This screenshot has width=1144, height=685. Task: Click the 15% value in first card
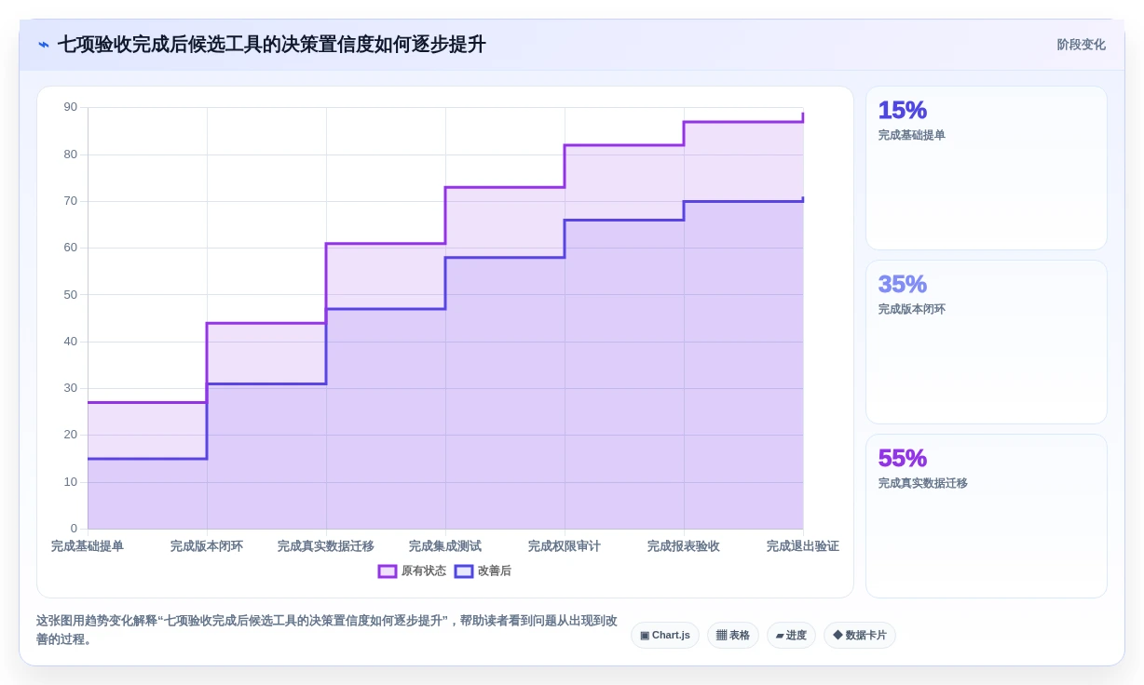[903, 110]
